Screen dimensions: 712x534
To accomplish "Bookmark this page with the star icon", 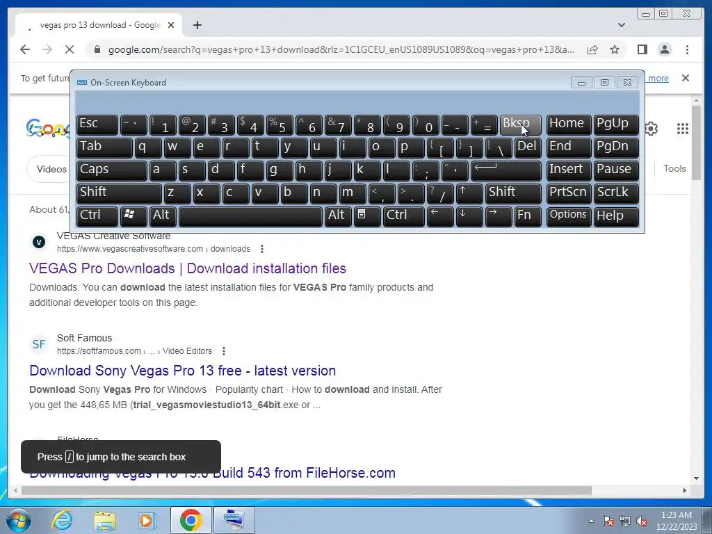I will 615,49.
